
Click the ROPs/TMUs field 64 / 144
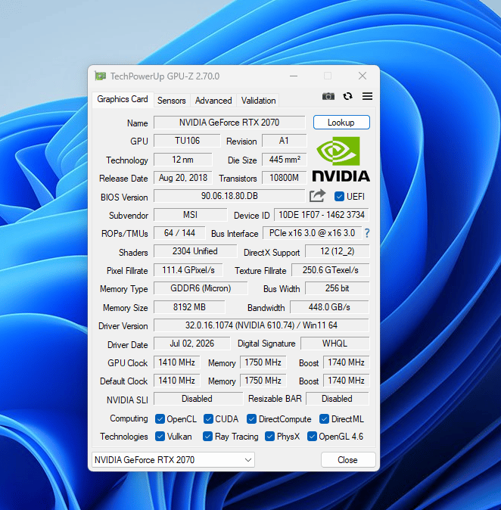(179, 233)
